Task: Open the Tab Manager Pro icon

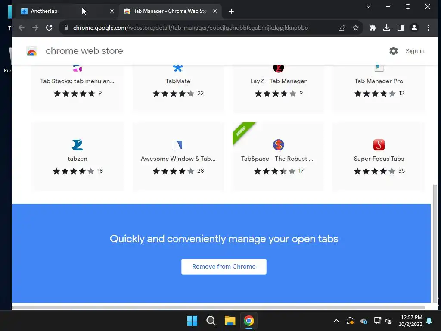Action: click(379, 68)
